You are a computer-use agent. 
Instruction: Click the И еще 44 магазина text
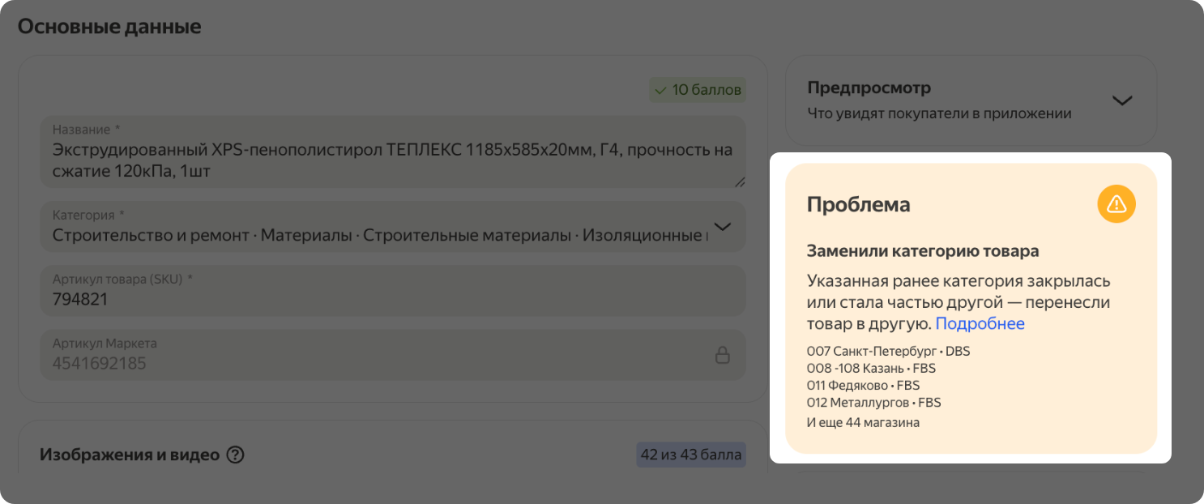[x=863, y=422]
